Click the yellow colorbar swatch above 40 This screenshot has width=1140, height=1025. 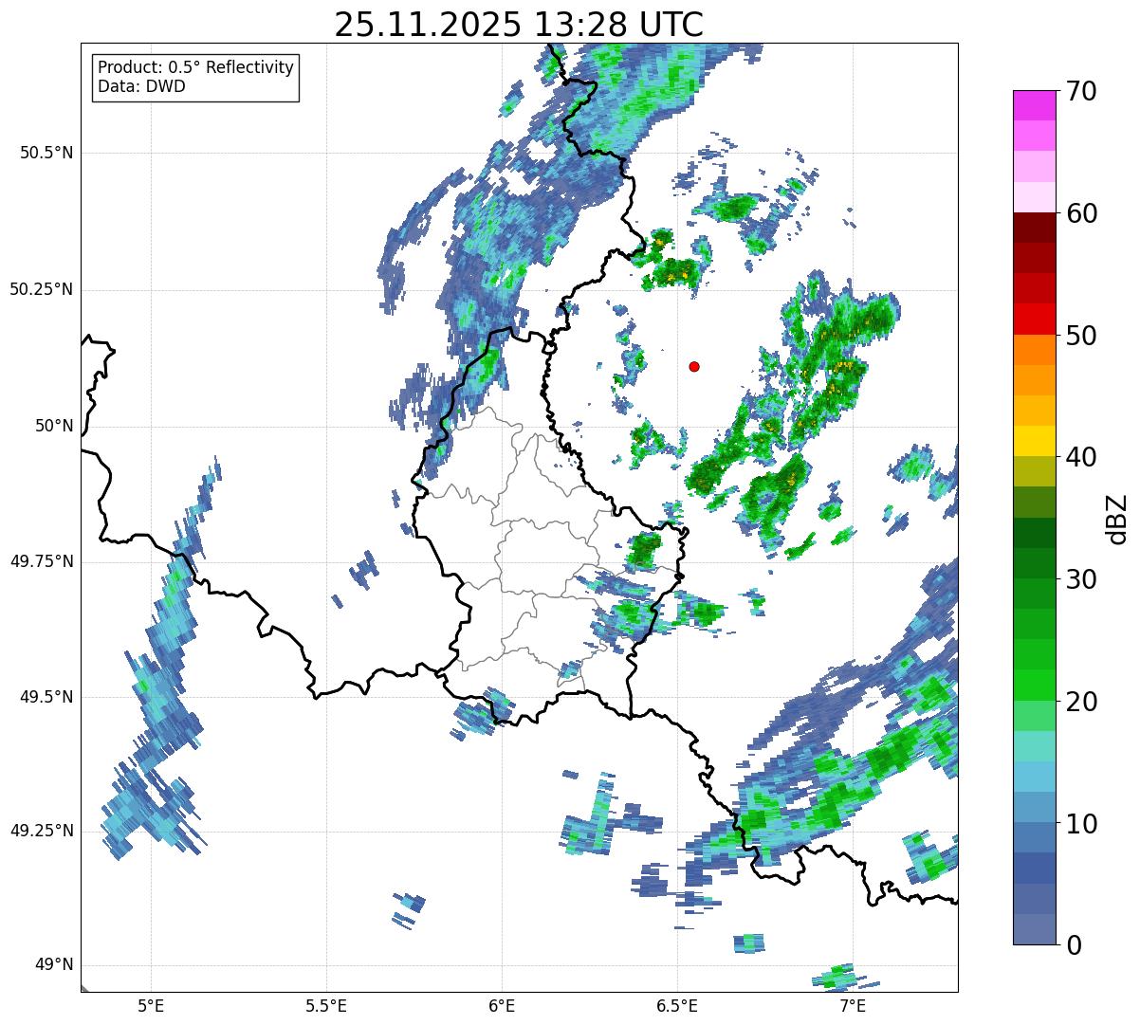(1034, 441)
